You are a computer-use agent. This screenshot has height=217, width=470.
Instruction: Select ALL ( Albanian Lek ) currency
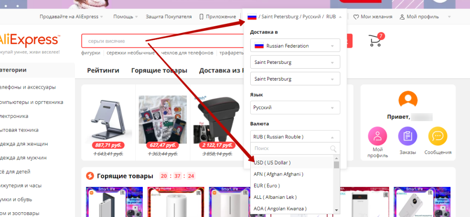[292, 197]
